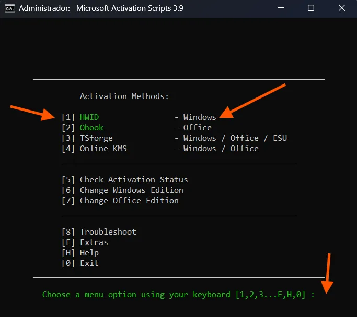Screen dimensions: 357x317
Task: Select the Exit option labeled zero
Action: [89, 263]
